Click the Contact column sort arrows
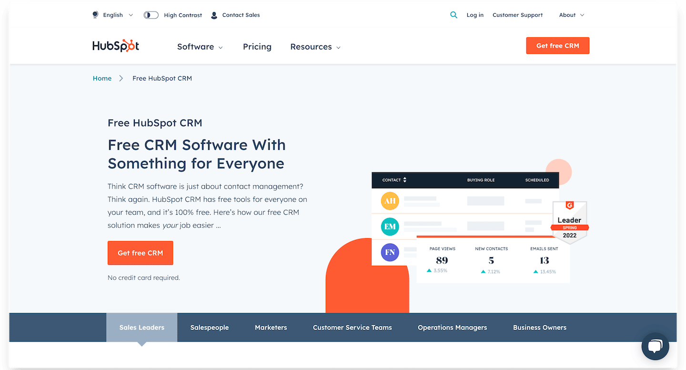The image size is (686, 370). tap(405, 180)
